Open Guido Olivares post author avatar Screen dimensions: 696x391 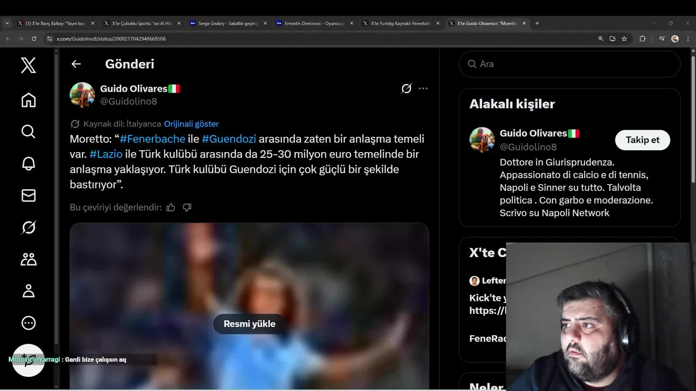[82, 95]
